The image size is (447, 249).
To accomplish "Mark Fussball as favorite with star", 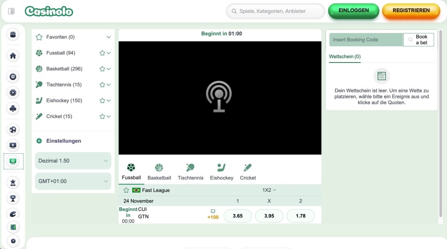I will (x=102, y=53).
